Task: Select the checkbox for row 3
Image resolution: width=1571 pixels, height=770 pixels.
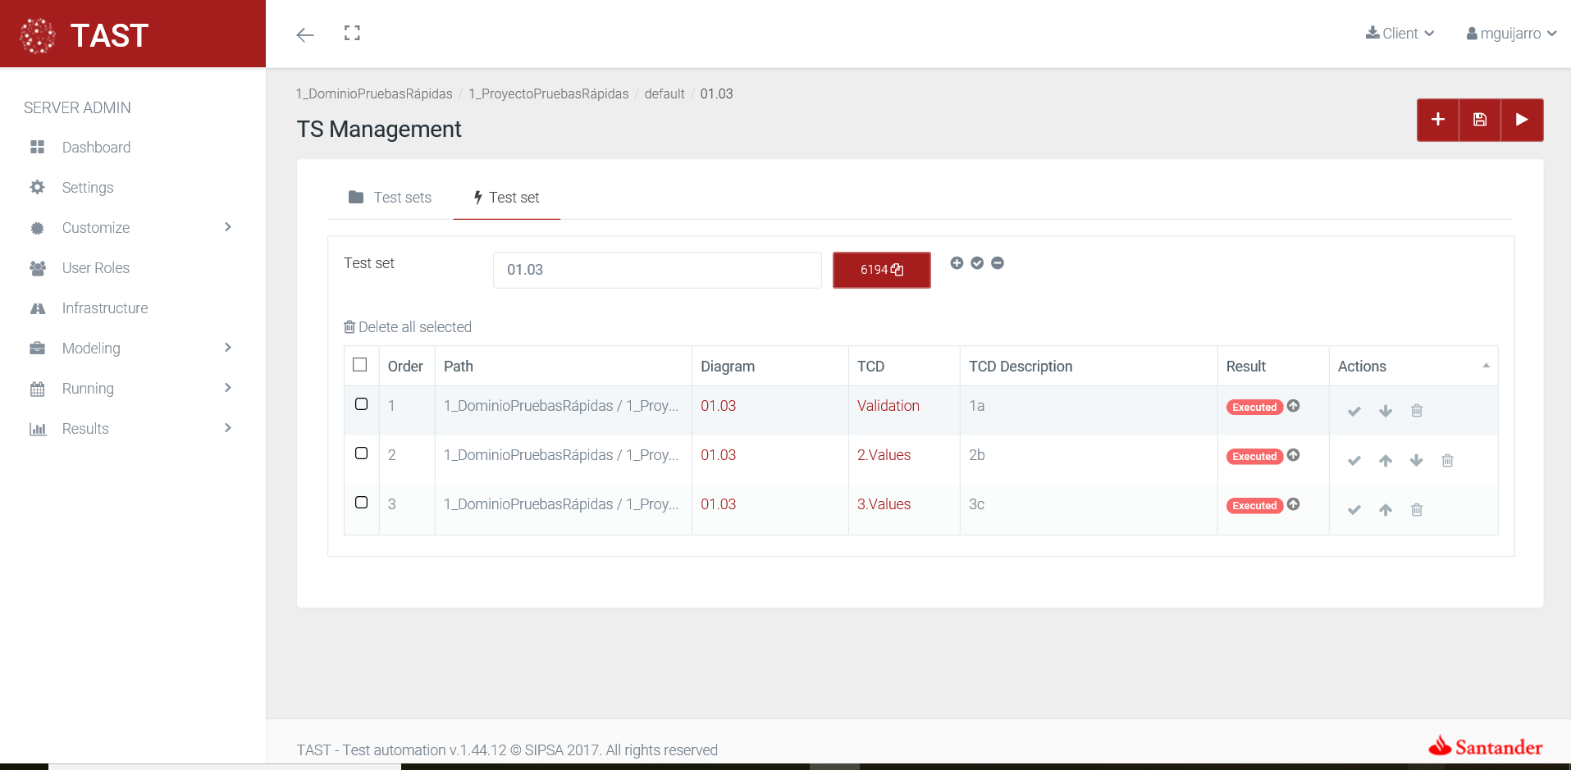Action: [x=361, y=503]
